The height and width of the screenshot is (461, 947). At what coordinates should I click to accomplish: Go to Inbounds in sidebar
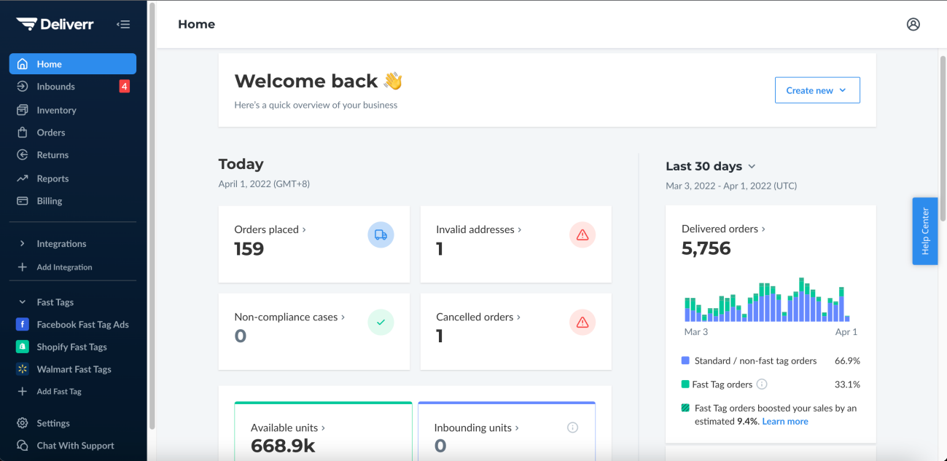point(56,87)
